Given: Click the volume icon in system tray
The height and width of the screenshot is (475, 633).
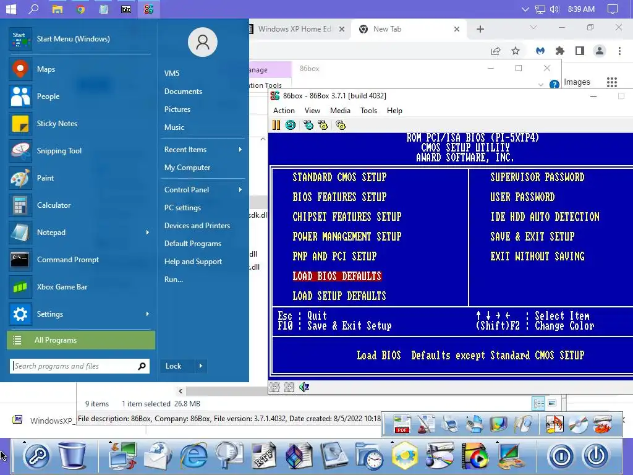Looking at the screenshot, I should pos(554,9).
